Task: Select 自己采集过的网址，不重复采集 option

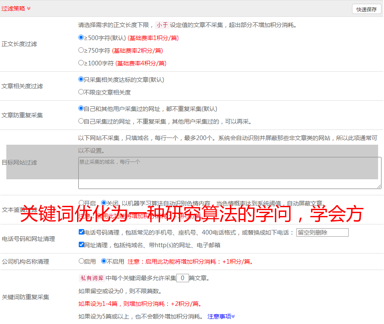Action: tap(81, 121)
